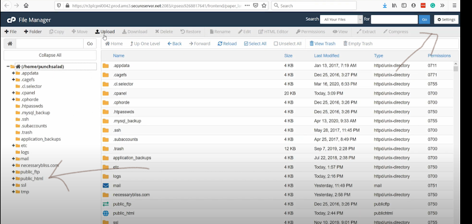Viewport: 472px width, 224px height.
Task: Click the blue Go search button
Action: click(x=424, y=20)
